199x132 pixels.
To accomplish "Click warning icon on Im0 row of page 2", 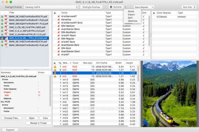I will pos(55,70).
